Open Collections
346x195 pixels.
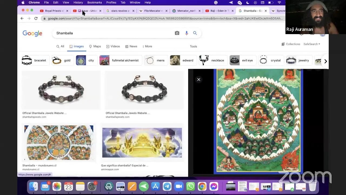[291, 44]
